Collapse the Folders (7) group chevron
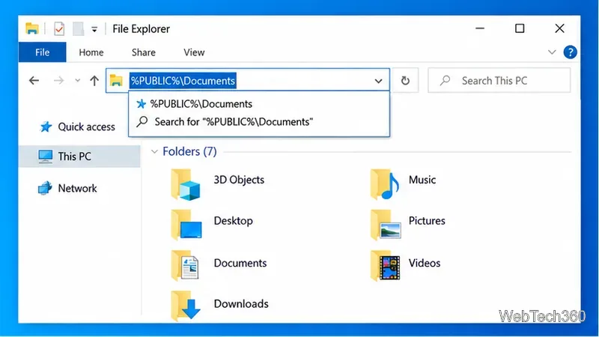Viewport: 599px width, 337px height. point(154,152)
